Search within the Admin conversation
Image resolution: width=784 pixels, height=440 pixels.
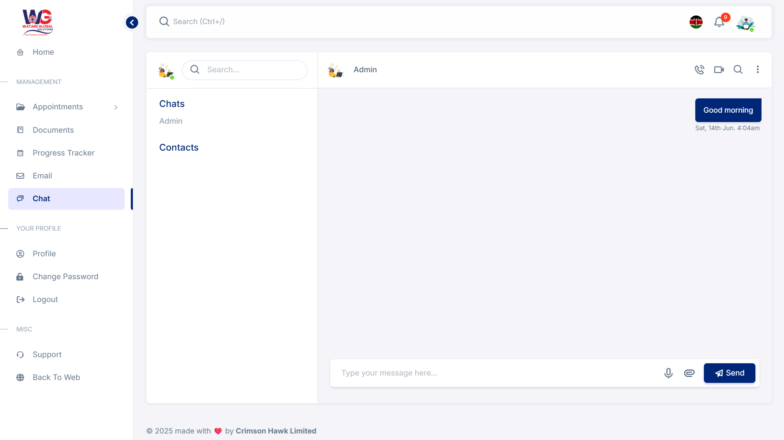point(738,69)
